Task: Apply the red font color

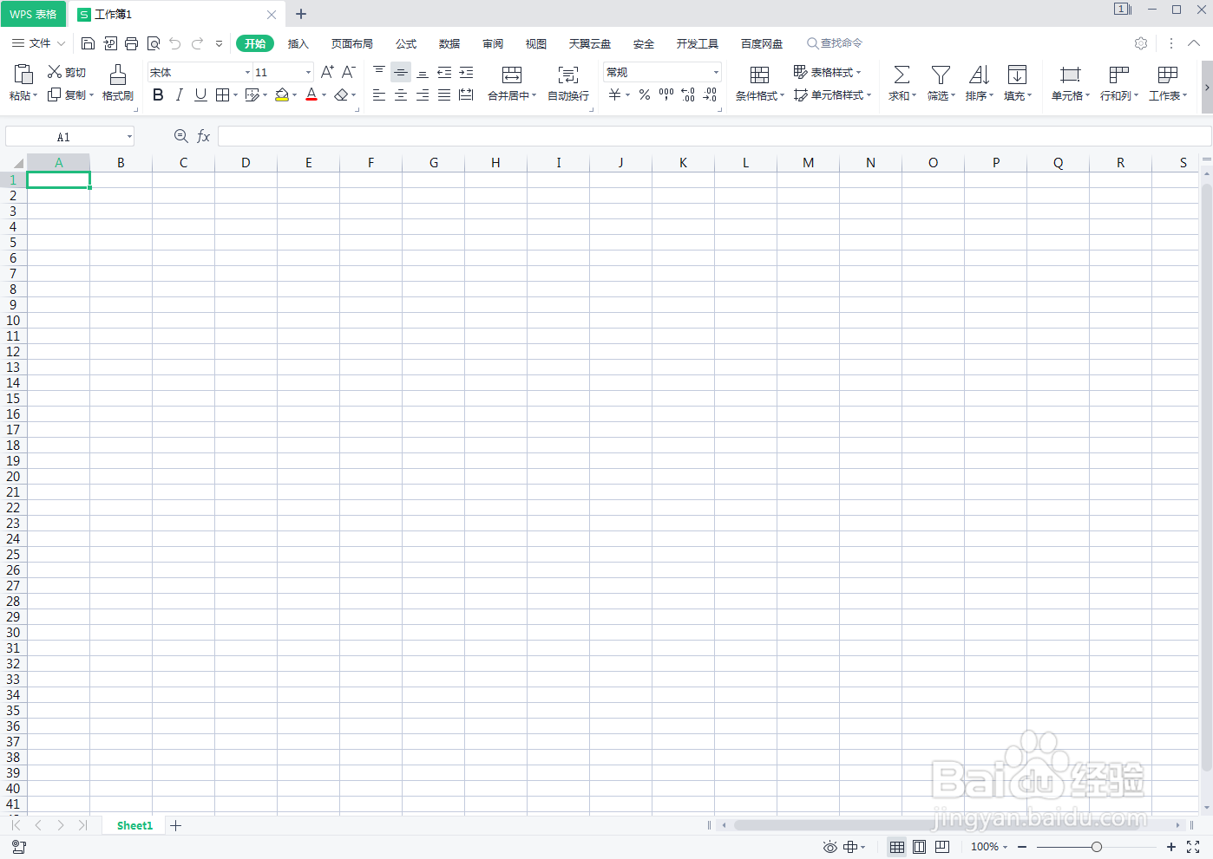Action: click(x=311, y=94)
